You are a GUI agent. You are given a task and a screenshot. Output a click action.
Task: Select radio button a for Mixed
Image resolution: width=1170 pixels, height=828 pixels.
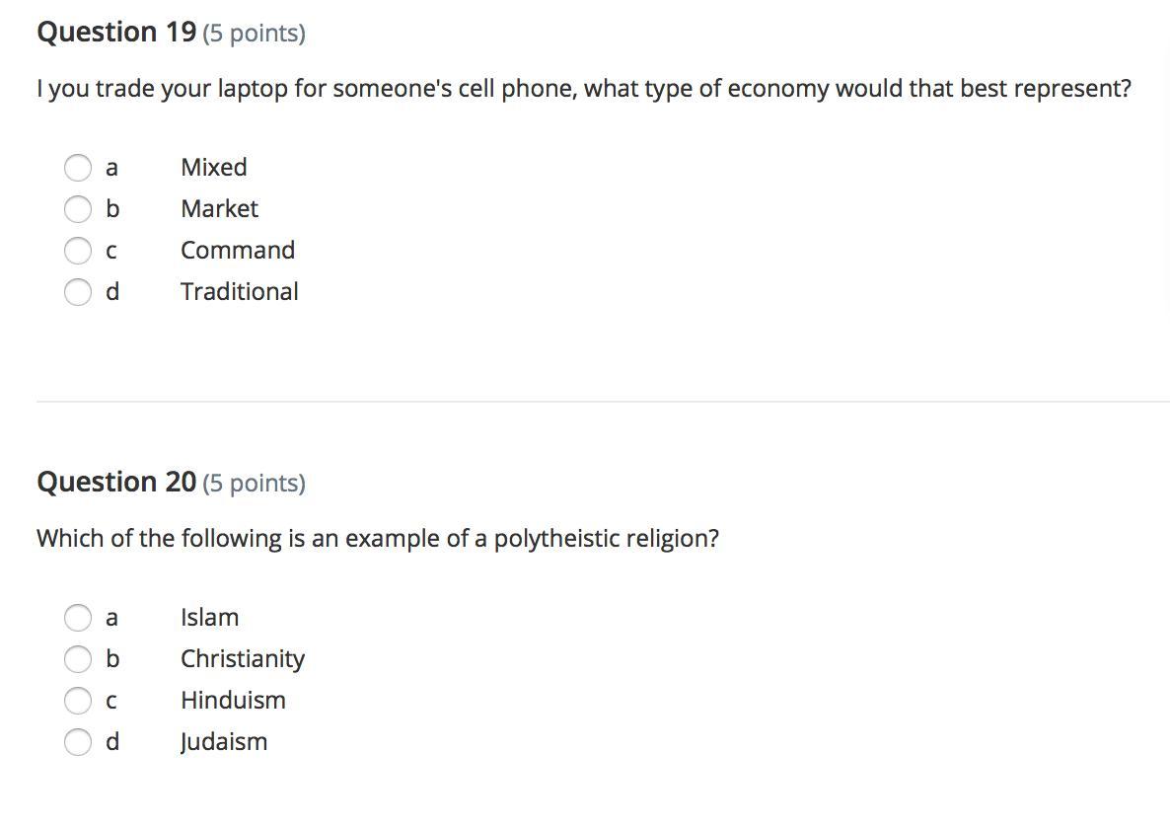[78, 167]
